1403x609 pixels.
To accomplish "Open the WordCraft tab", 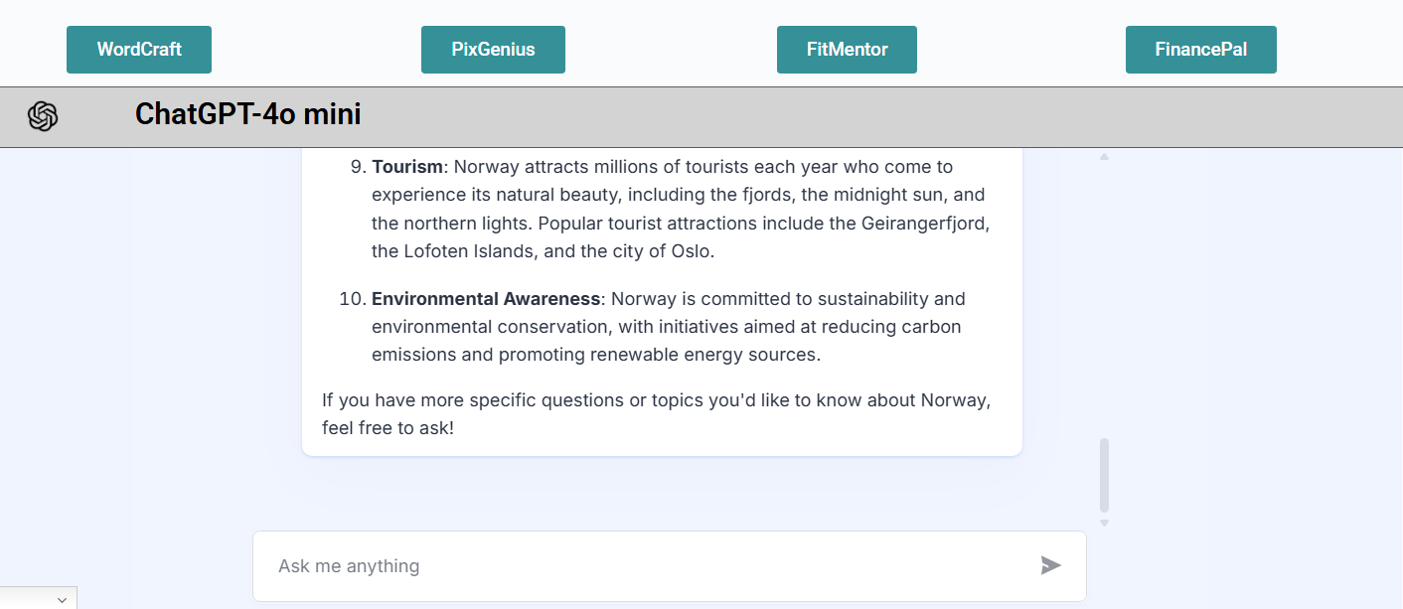I will [x=139, y=50].
